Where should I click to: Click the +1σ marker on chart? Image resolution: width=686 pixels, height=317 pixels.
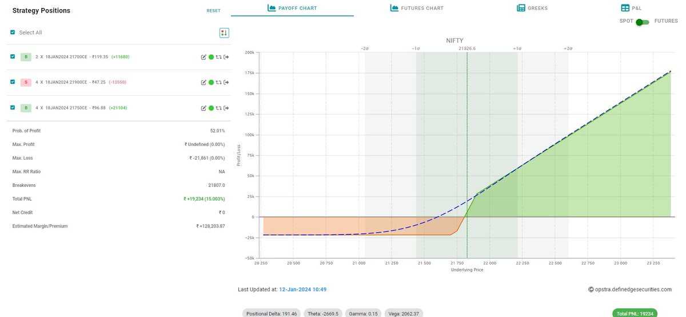click(x=517, y=48)
